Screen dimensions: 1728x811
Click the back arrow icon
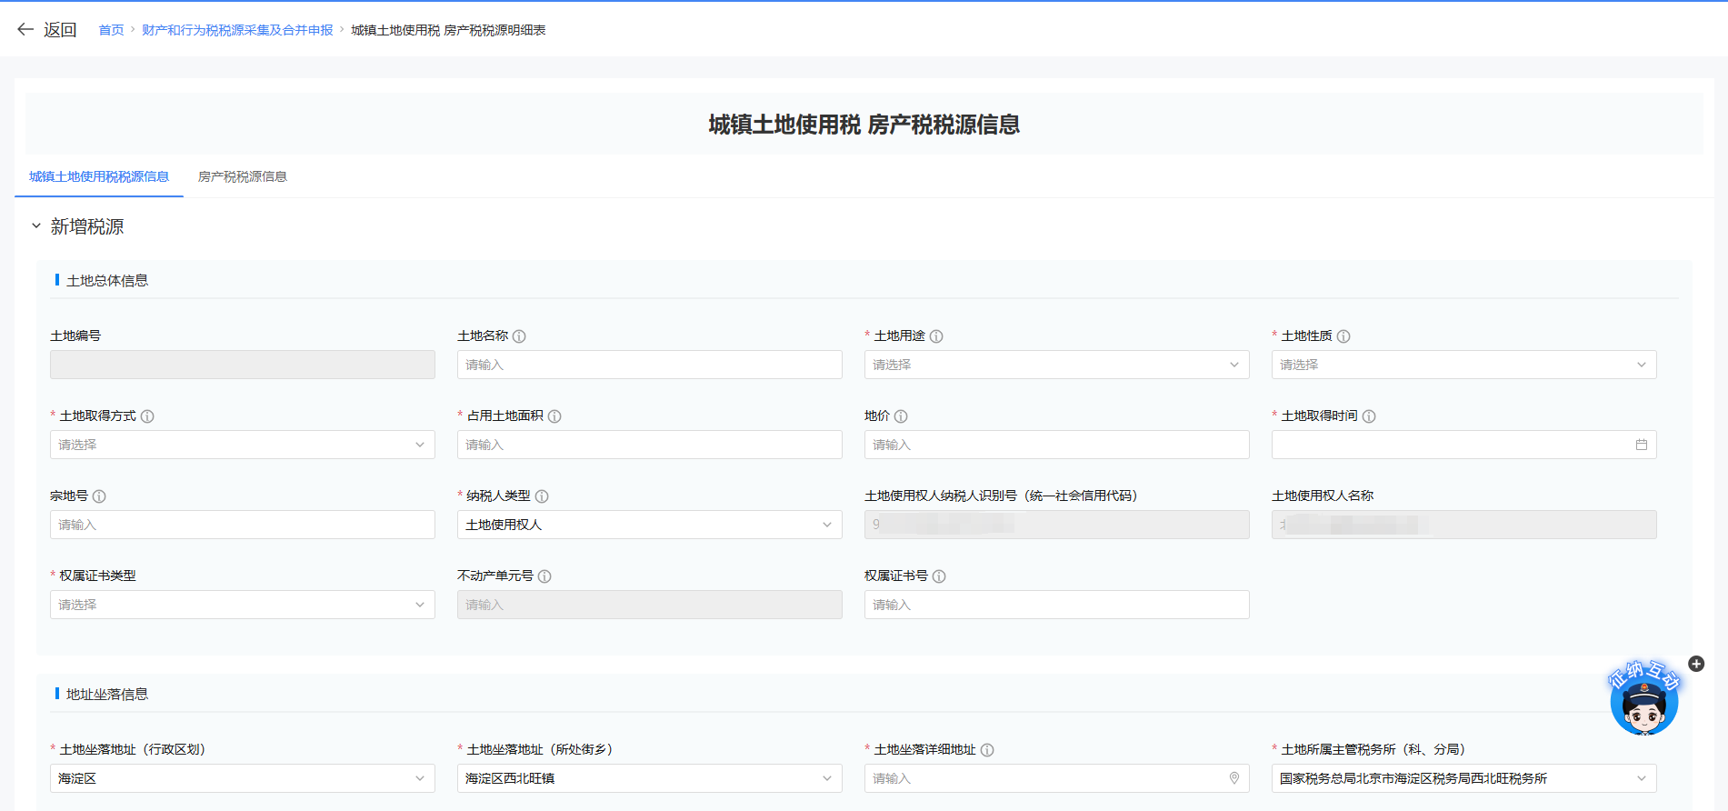(x=25, y=30)
